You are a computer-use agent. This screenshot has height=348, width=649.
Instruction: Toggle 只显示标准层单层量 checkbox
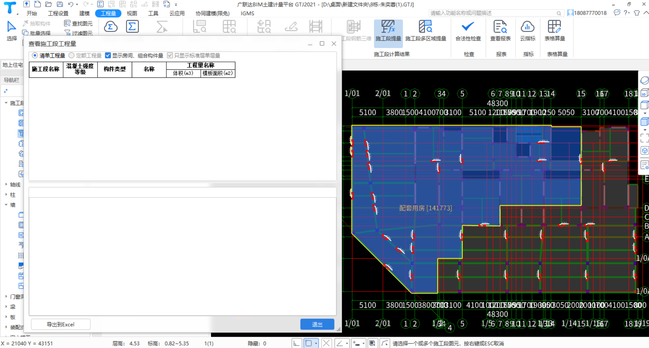170,55
